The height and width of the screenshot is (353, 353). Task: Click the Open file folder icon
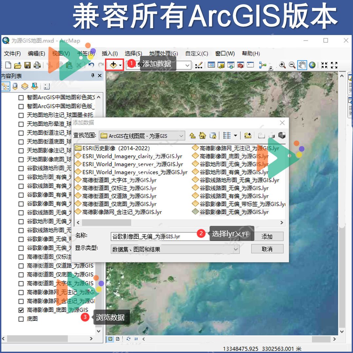(x=18, y=65)
